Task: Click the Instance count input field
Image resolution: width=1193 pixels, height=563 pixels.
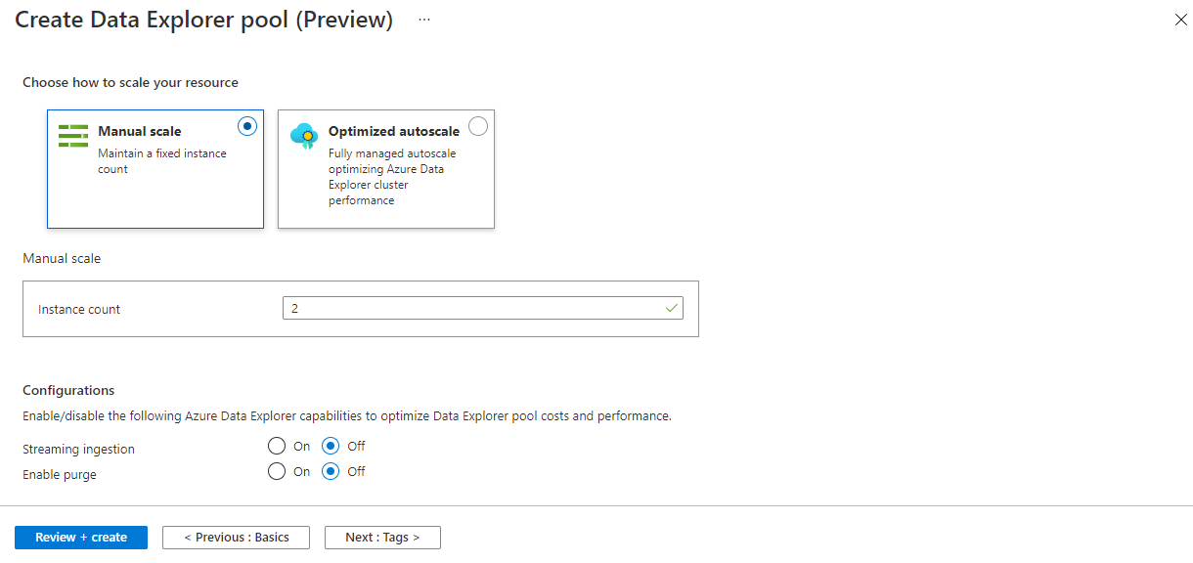Action: click(x=483, y=308)
